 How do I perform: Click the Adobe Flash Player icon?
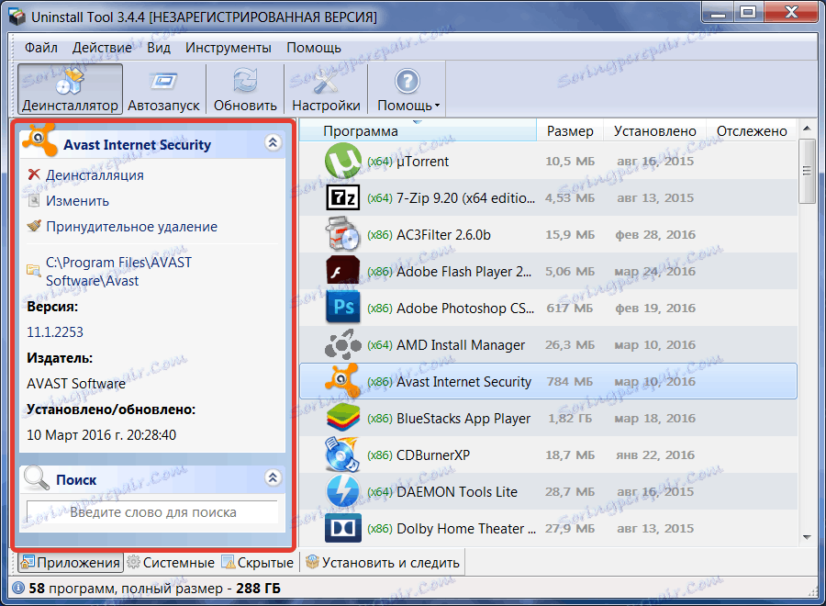(x=343, y=271)
